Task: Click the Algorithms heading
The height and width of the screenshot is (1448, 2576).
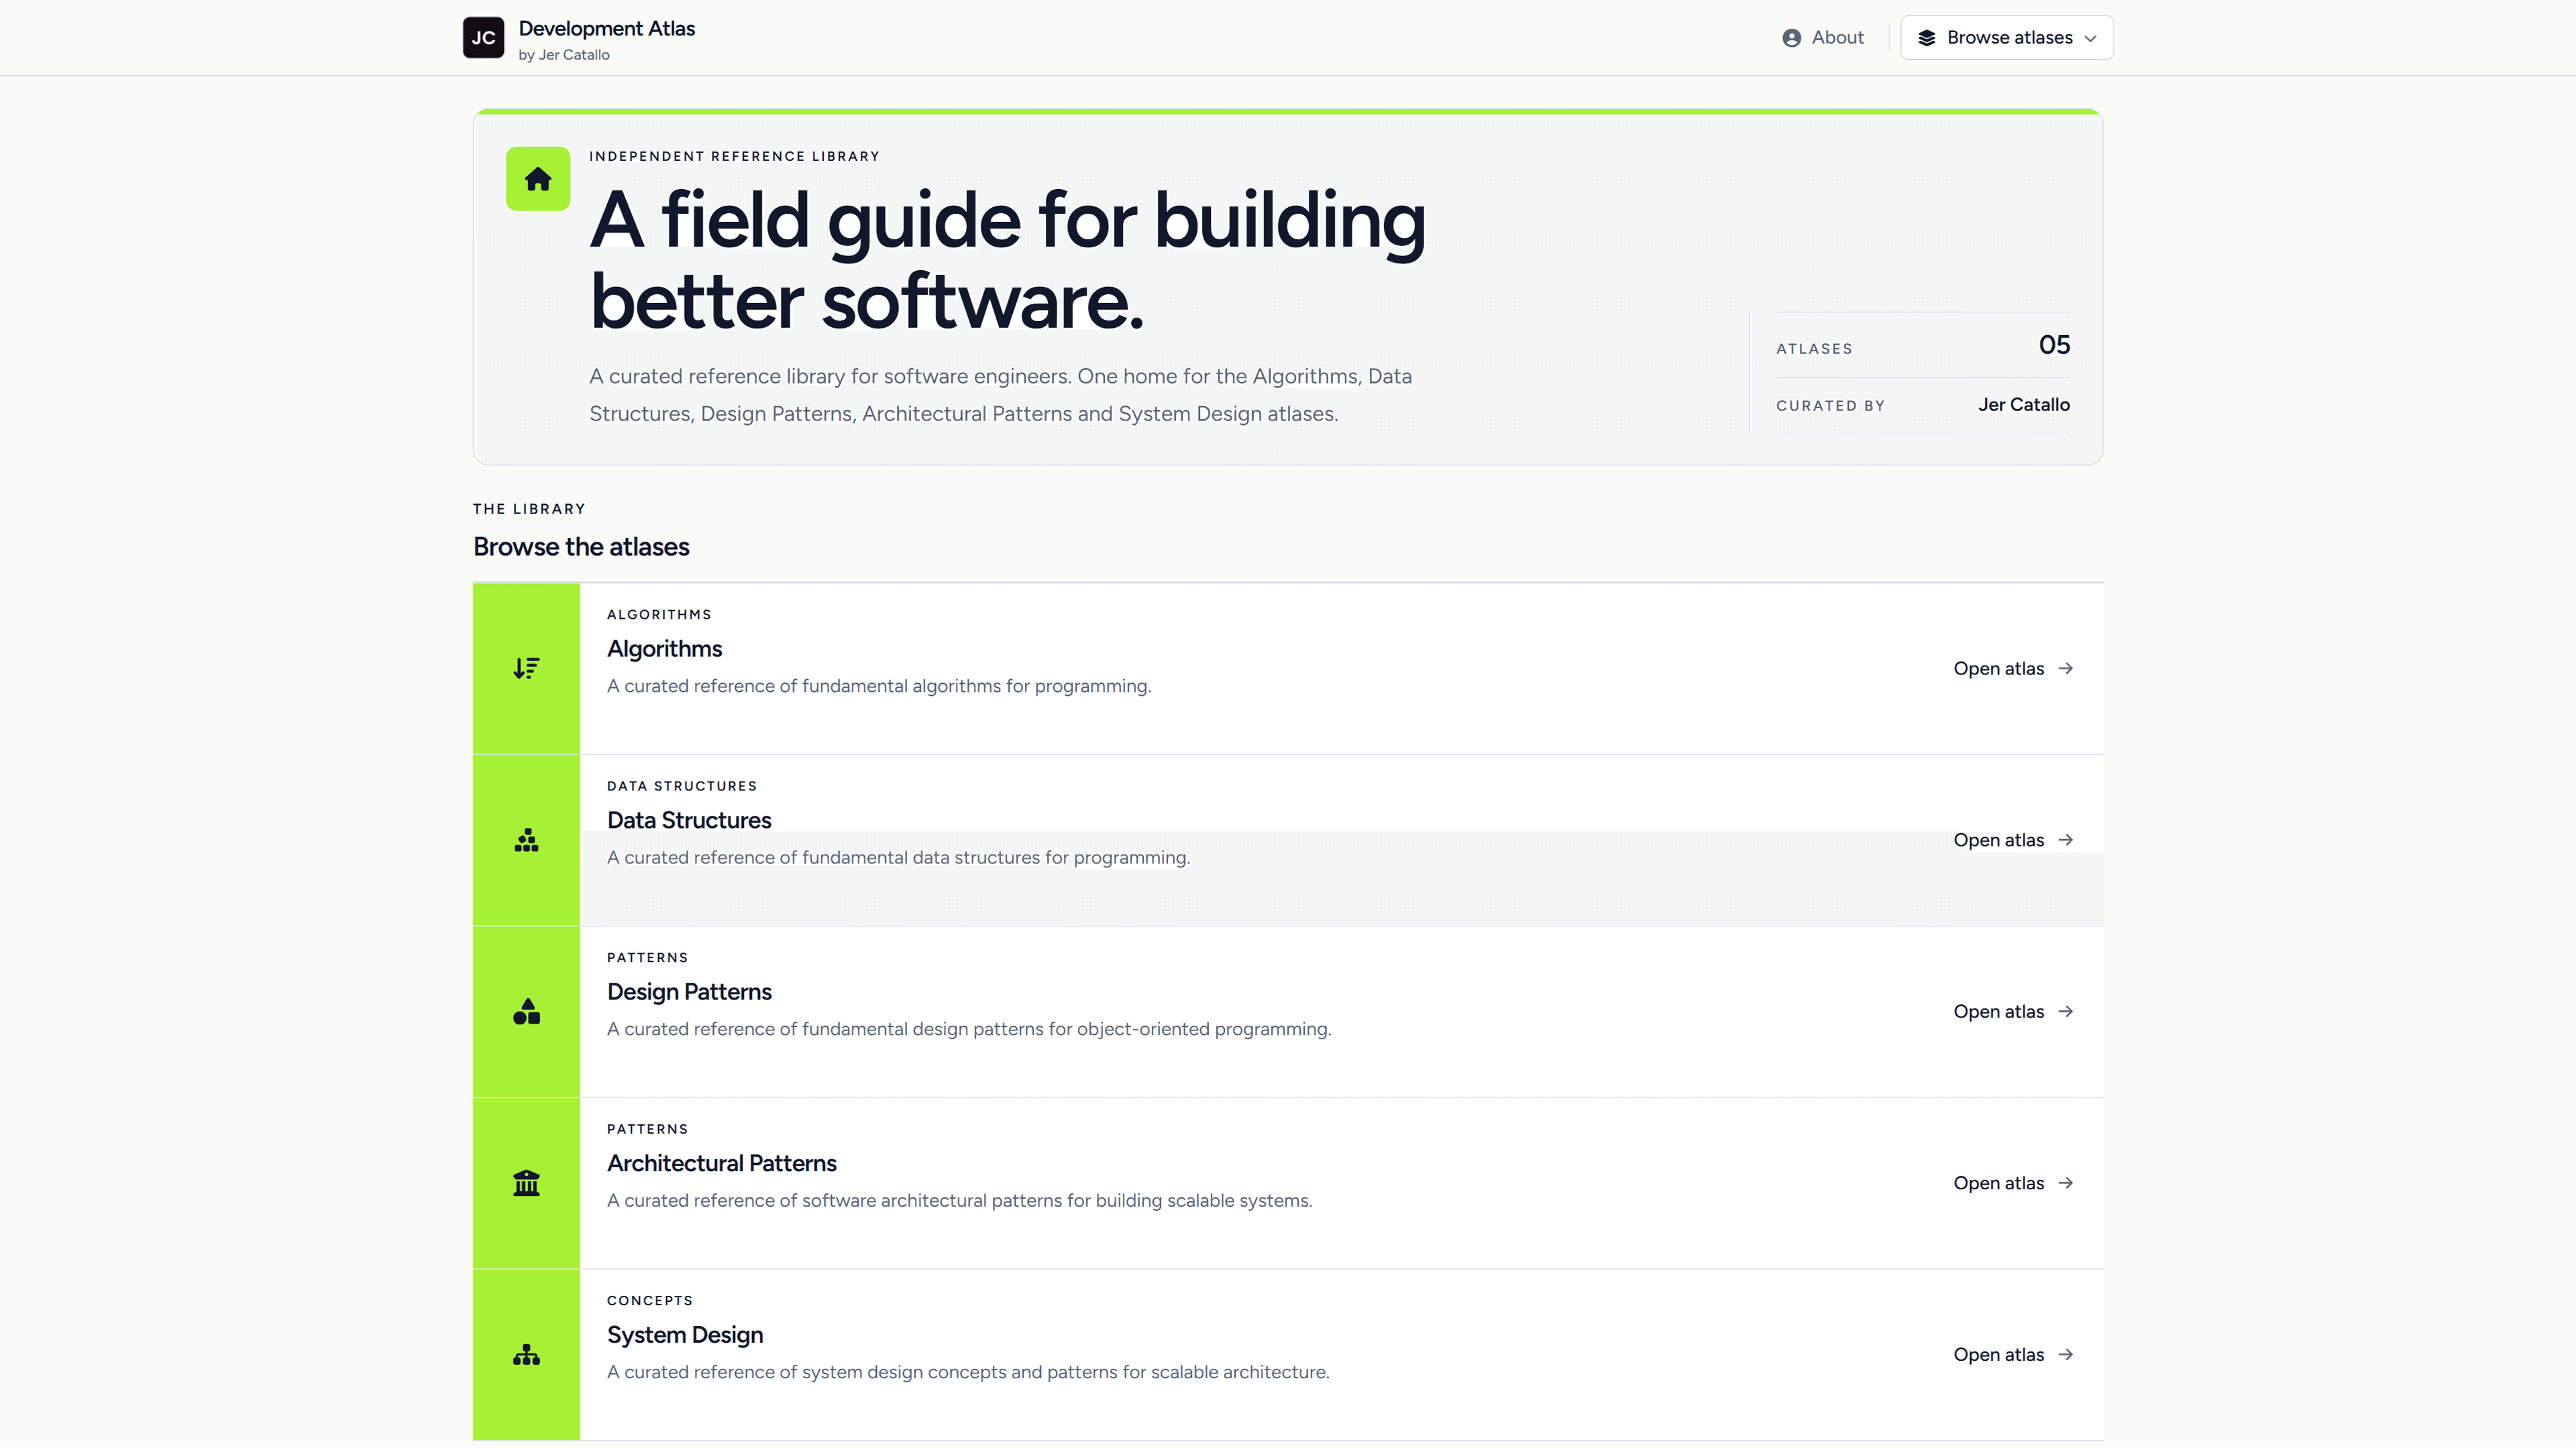Action: pos(664,650)
